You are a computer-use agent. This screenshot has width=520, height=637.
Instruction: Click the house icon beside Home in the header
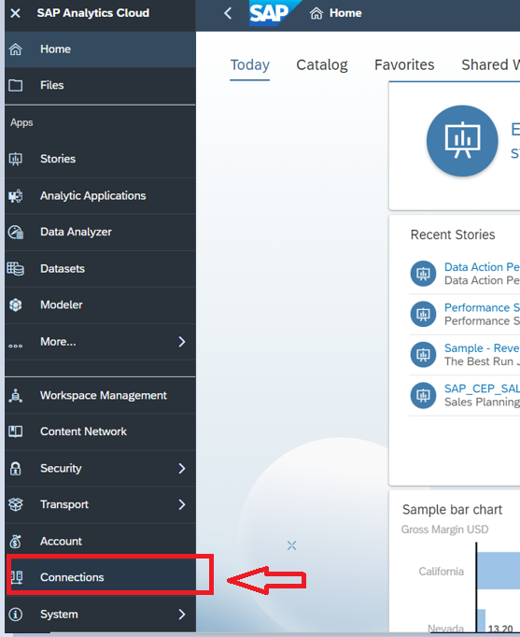[x=316, y=13]
